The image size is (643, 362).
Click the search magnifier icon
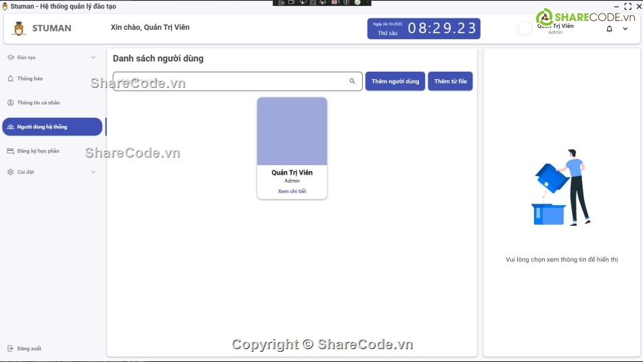click(352, 81)
